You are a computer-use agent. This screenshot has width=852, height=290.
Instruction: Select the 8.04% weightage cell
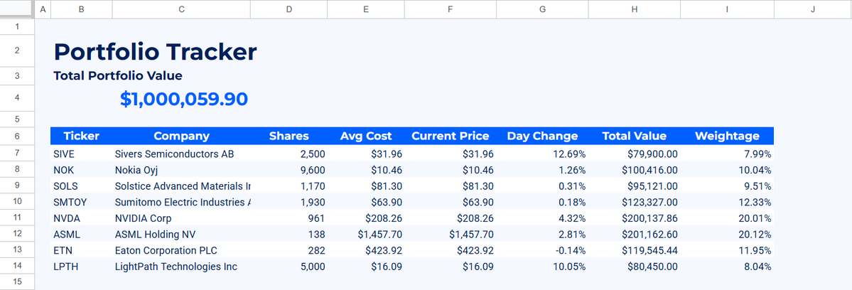pyautogui.click(x=727, y=267)
